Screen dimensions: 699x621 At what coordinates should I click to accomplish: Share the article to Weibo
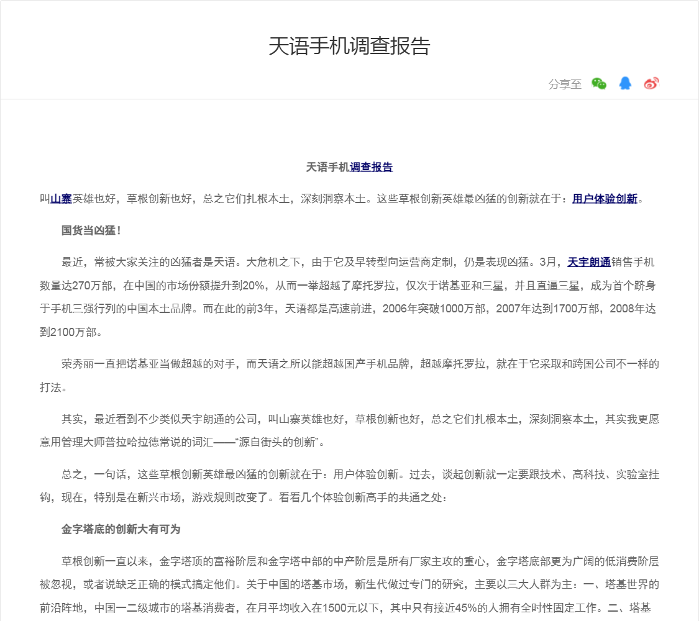651,83
